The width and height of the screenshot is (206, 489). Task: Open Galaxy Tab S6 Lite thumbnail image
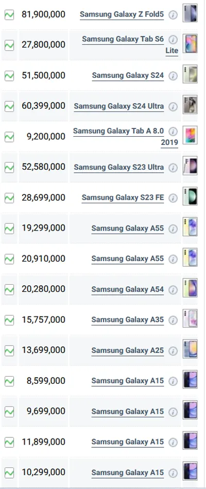190,44
